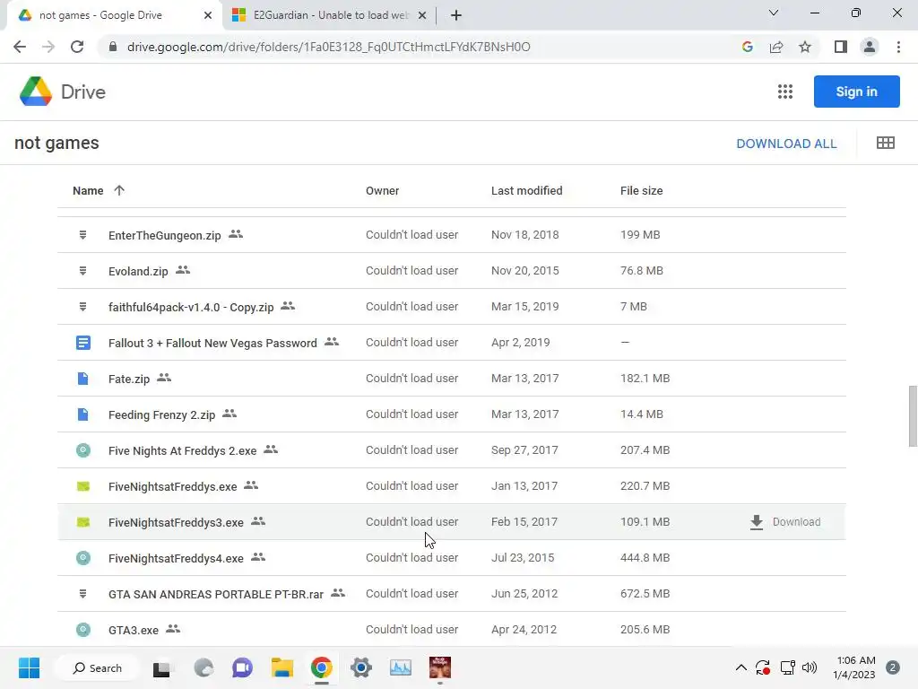This screenshot has height=689, width=918.
Task: Toggle Chrome side panel
Action: (841, 47)
